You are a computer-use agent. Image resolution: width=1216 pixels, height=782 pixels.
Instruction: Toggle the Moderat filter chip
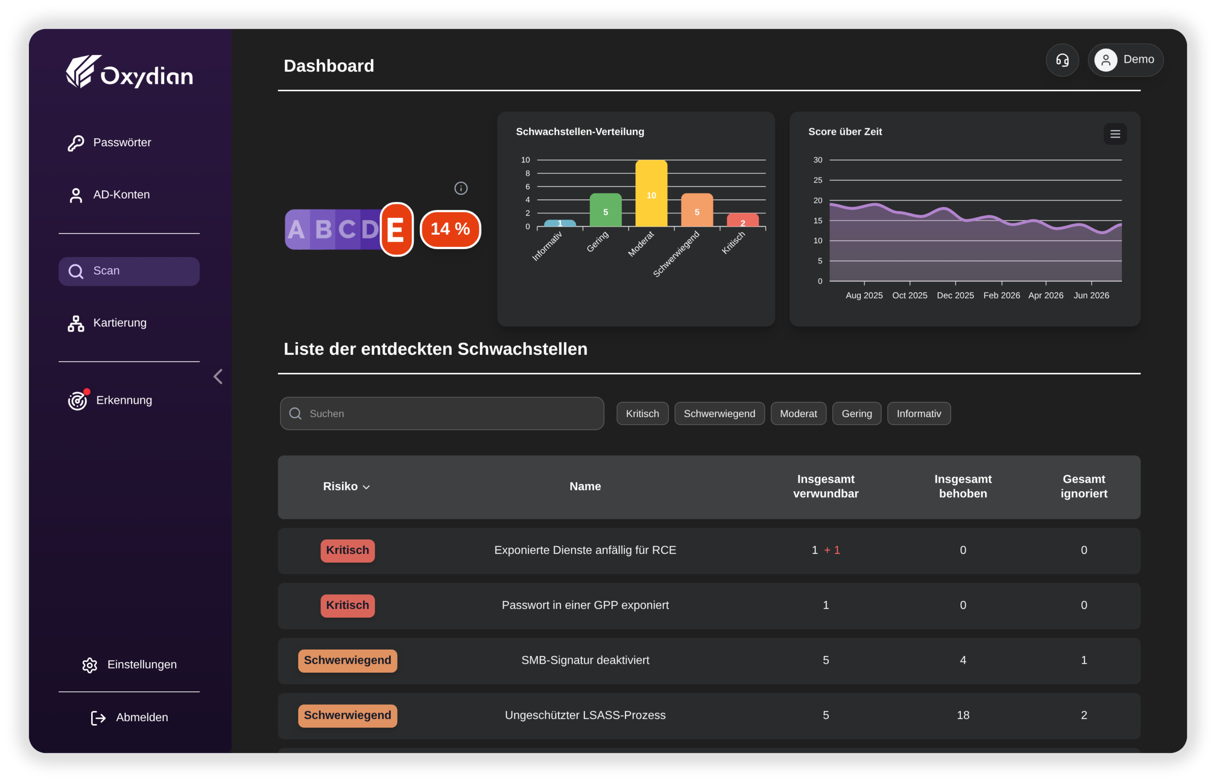[x=798, y=413]
